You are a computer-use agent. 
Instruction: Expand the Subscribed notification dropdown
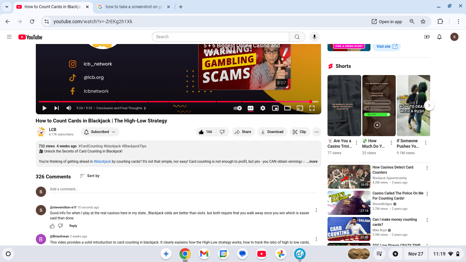tap(100, 132)
